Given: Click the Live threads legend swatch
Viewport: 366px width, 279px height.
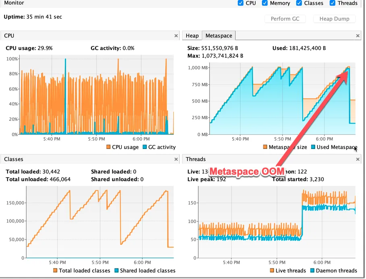Looking at the screenshot, I should (x=272, y=271).
